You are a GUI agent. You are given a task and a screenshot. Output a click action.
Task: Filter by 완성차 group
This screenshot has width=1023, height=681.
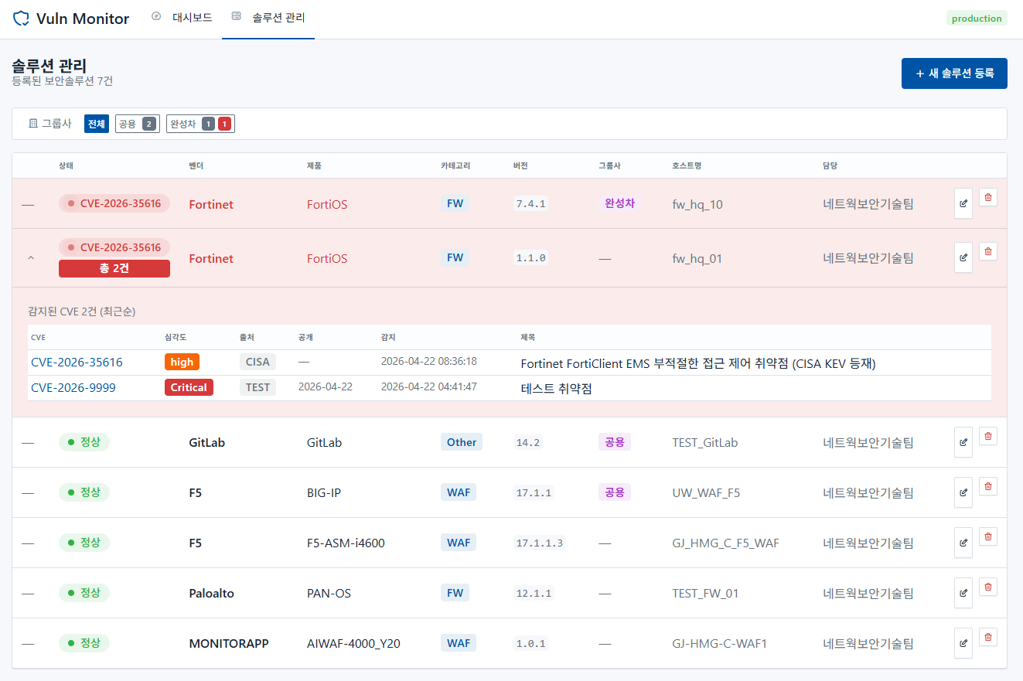coord(200,124)
